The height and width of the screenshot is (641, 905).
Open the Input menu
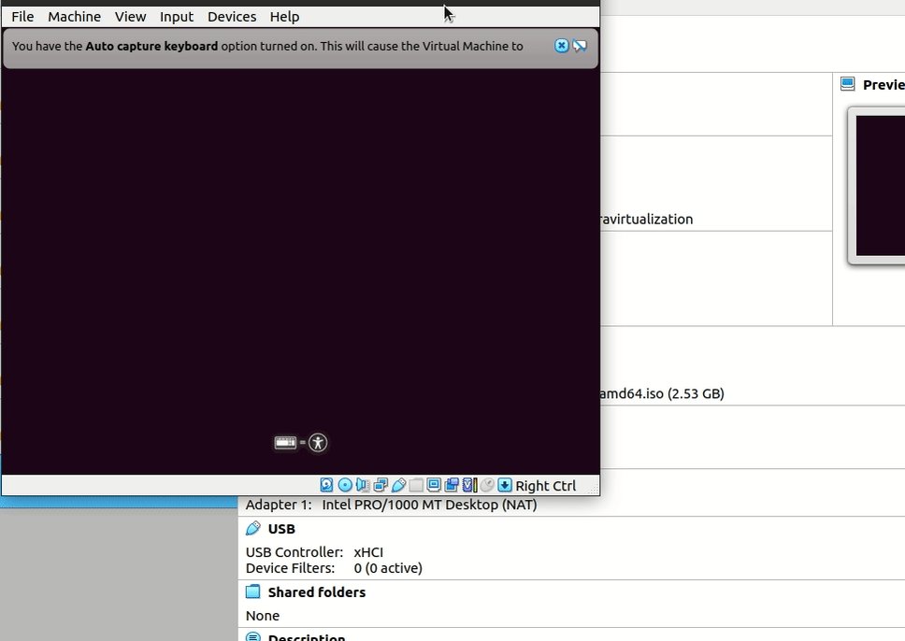coord(177,17)
